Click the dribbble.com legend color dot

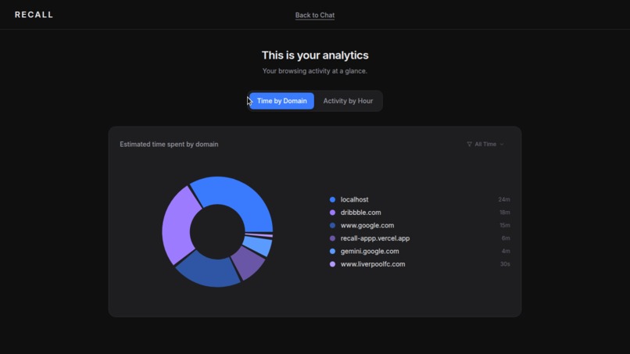332,213
